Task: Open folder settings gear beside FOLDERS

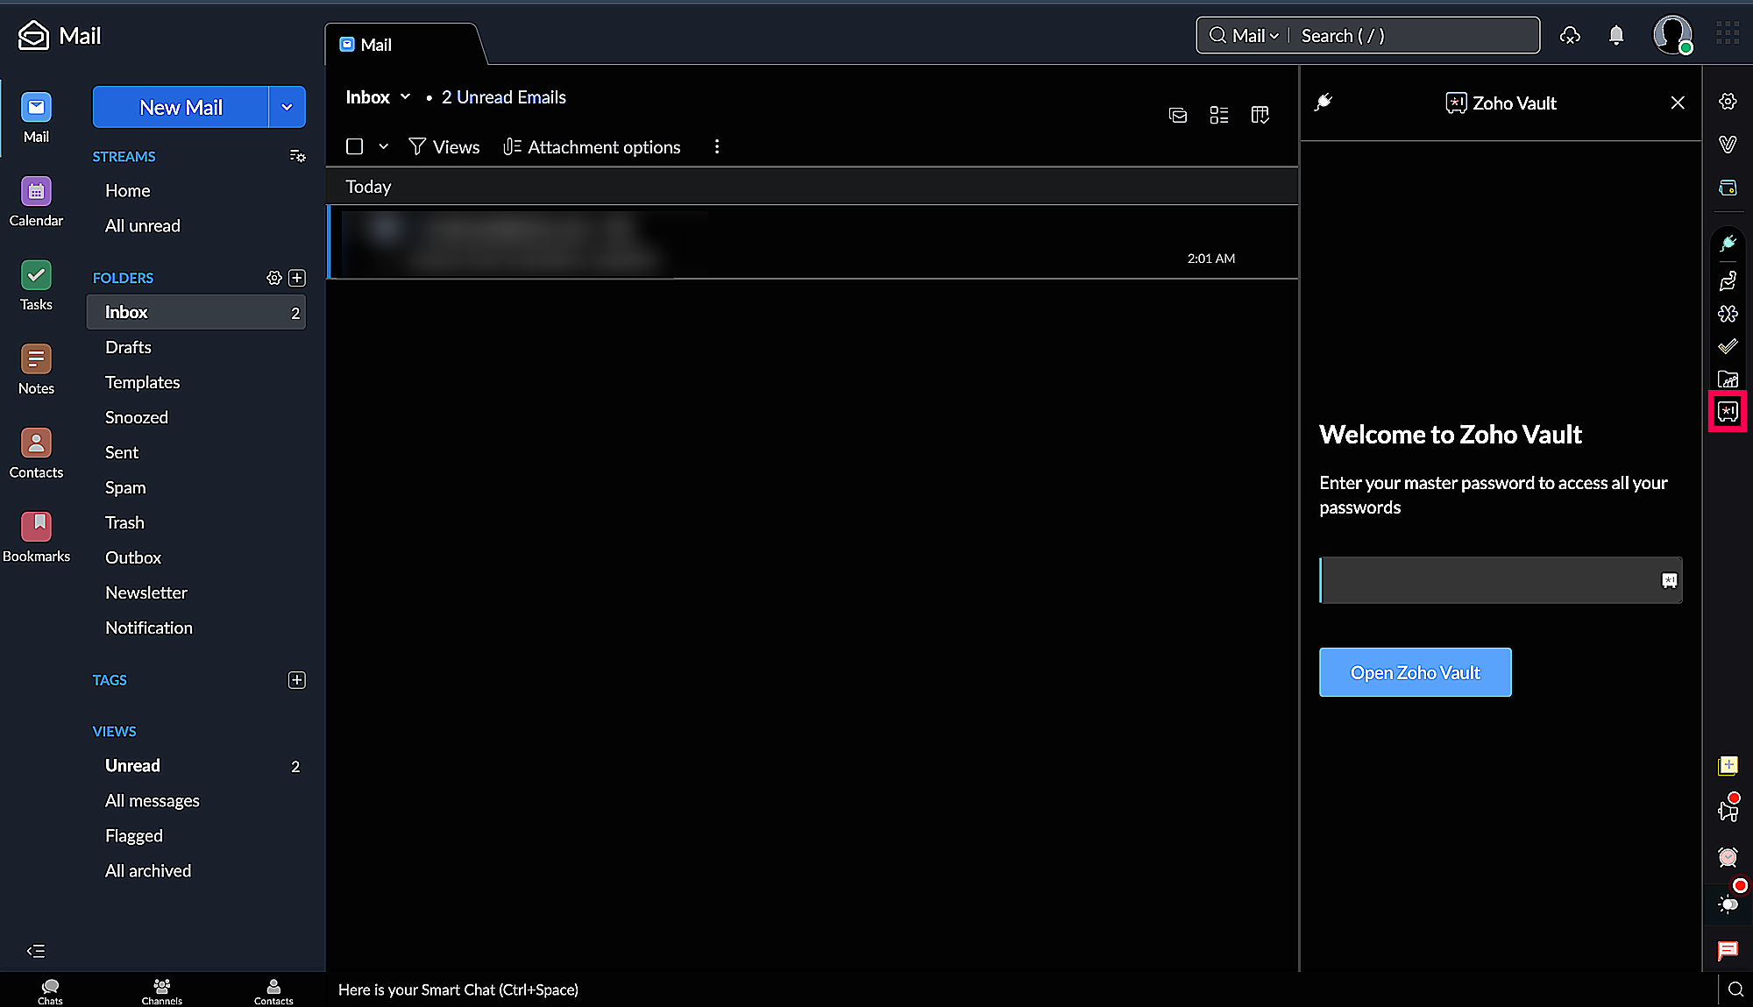Action: click(x=274, y=278)
